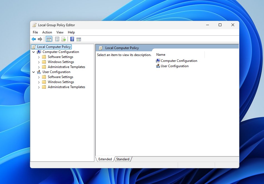Screen dimensions: 264x184
Task: Select the Extended tab
Action: pos(105,159)
